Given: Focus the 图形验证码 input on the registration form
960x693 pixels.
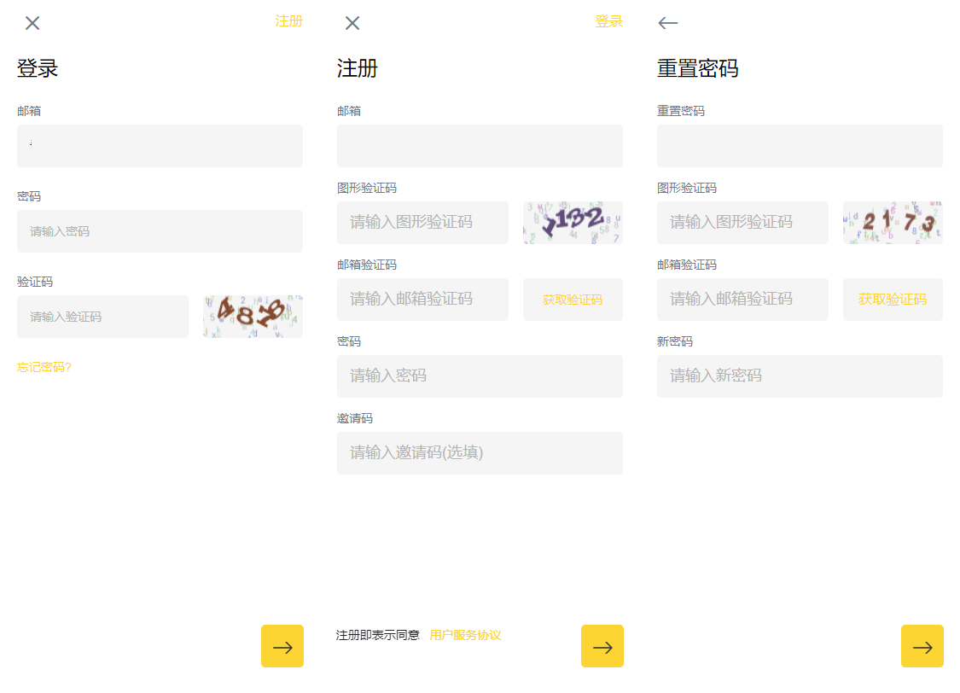Looking at the screenshot, I should (x=422, y=223).
